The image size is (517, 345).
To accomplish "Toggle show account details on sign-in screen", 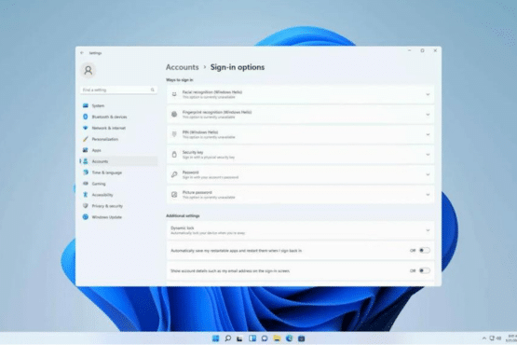I will (425, 270).
